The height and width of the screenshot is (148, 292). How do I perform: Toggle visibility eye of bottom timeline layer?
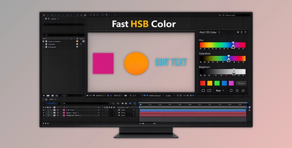tap(44, 116)
